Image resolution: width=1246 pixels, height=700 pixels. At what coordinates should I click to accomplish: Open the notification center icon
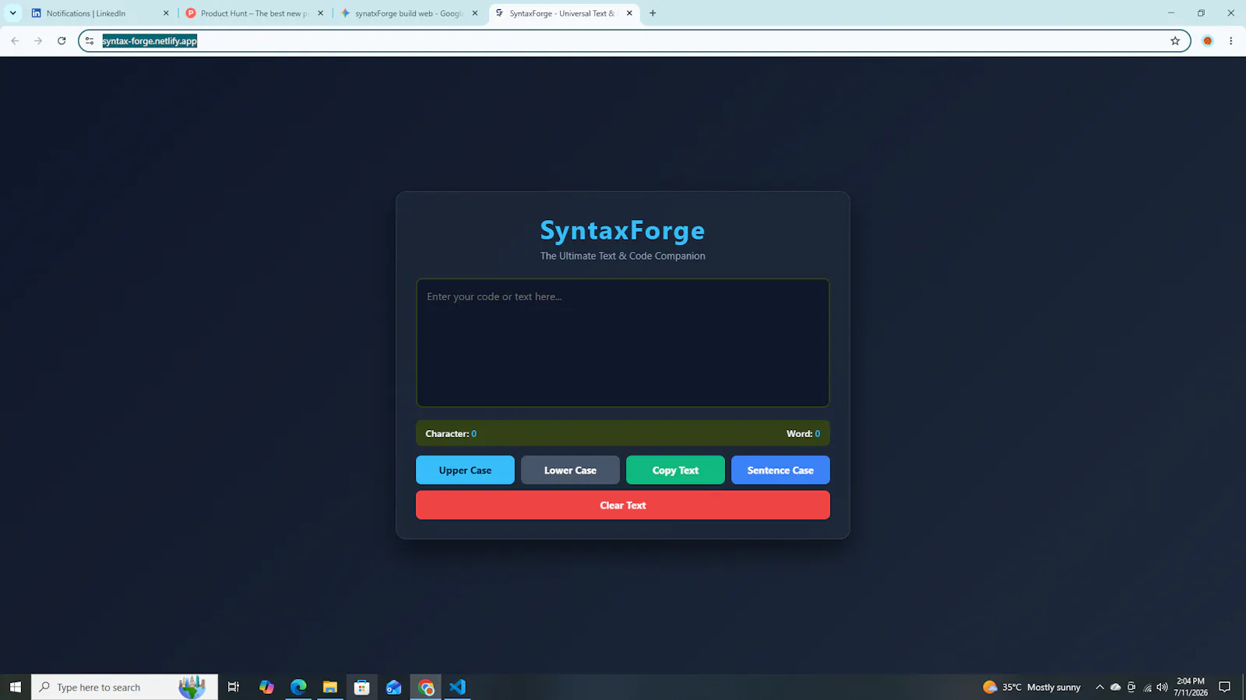[1224, 687]
